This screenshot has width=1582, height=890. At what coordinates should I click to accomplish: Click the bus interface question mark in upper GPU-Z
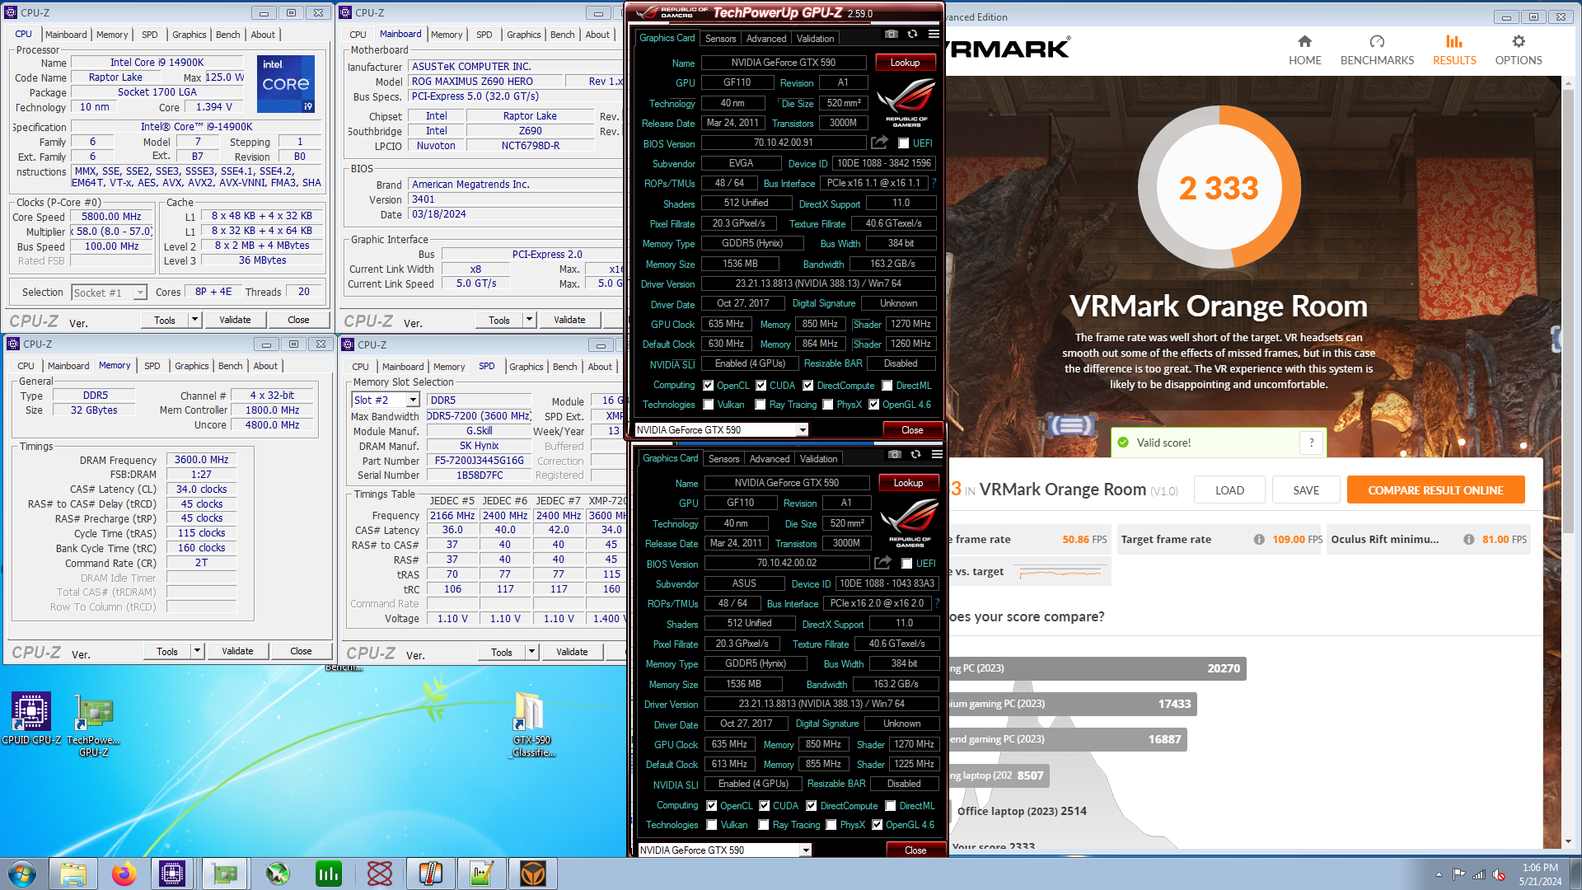(x=934, y=183)
